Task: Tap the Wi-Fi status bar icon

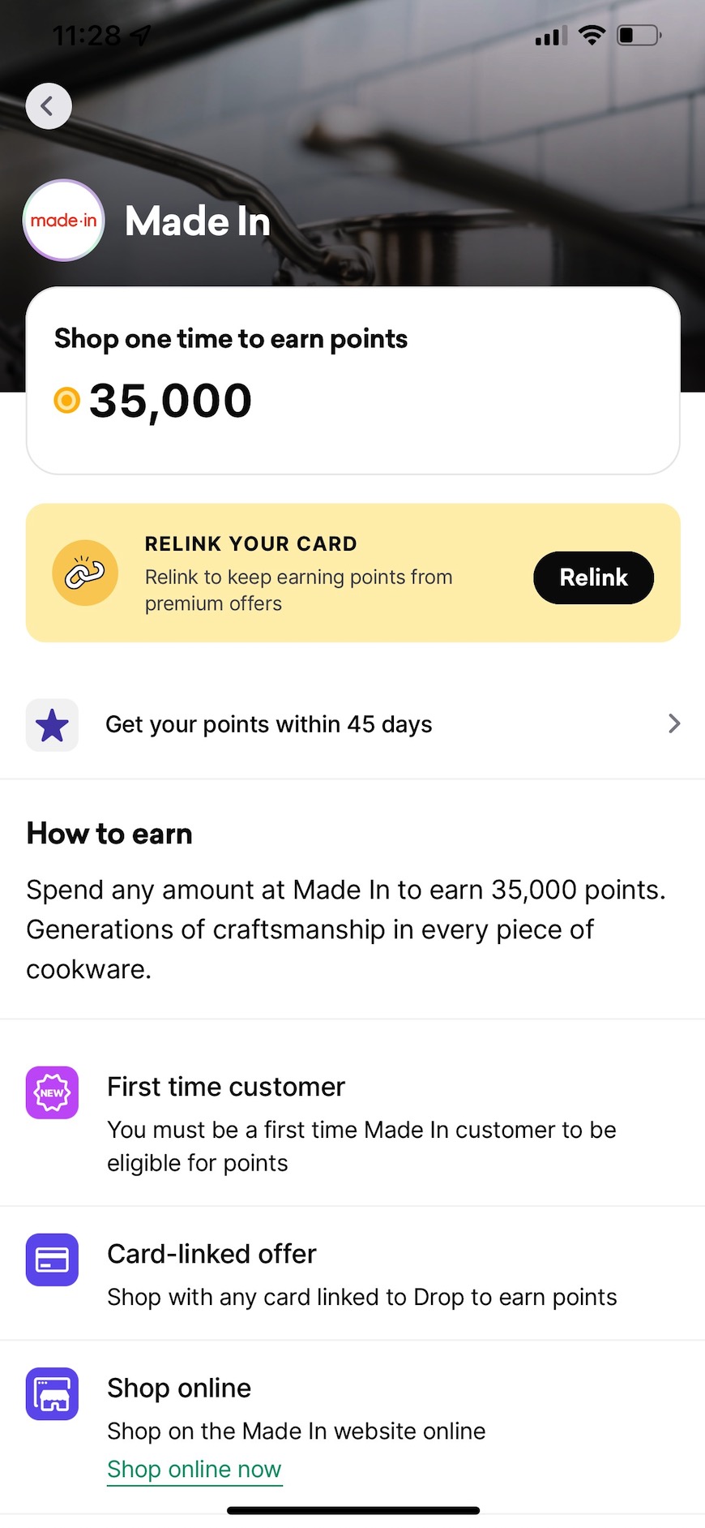Action: pos(592,35)
